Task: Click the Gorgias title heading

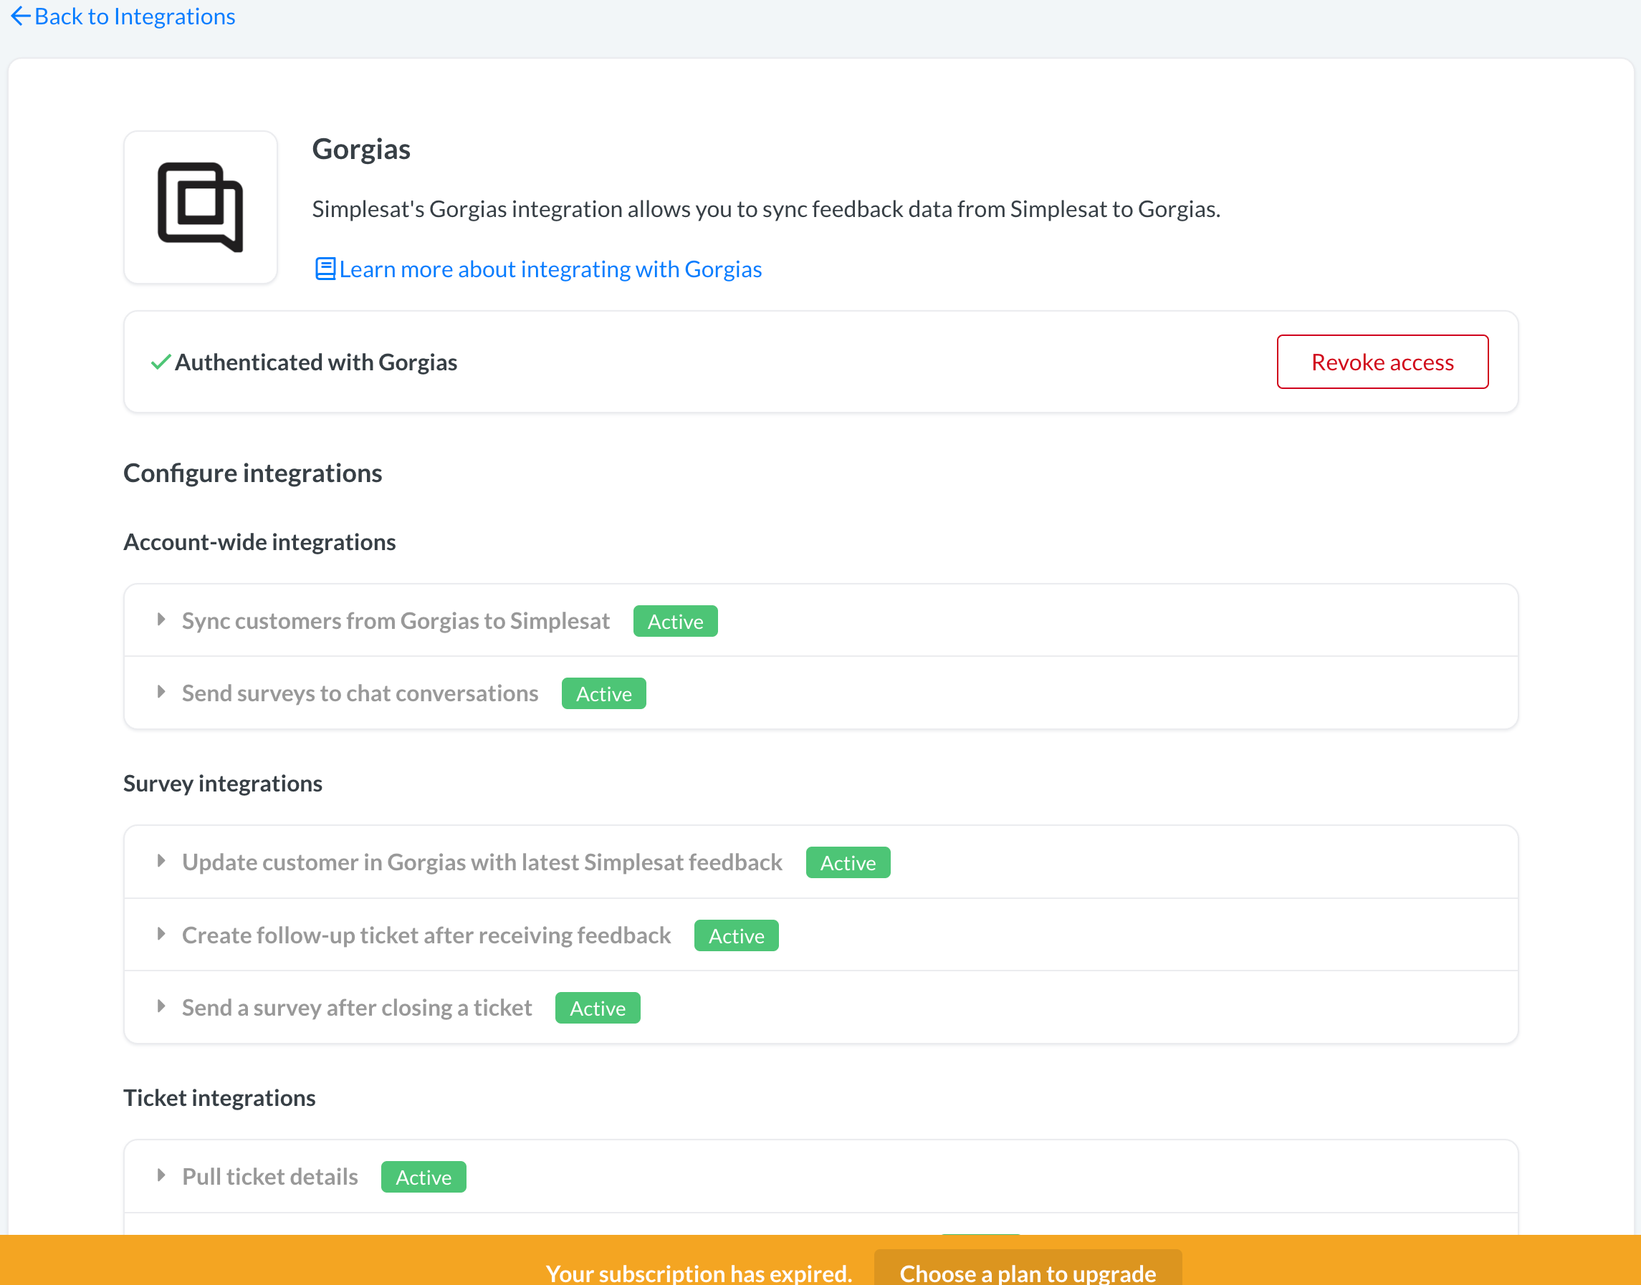Action: pyautogui.click(x=361, y=149)
